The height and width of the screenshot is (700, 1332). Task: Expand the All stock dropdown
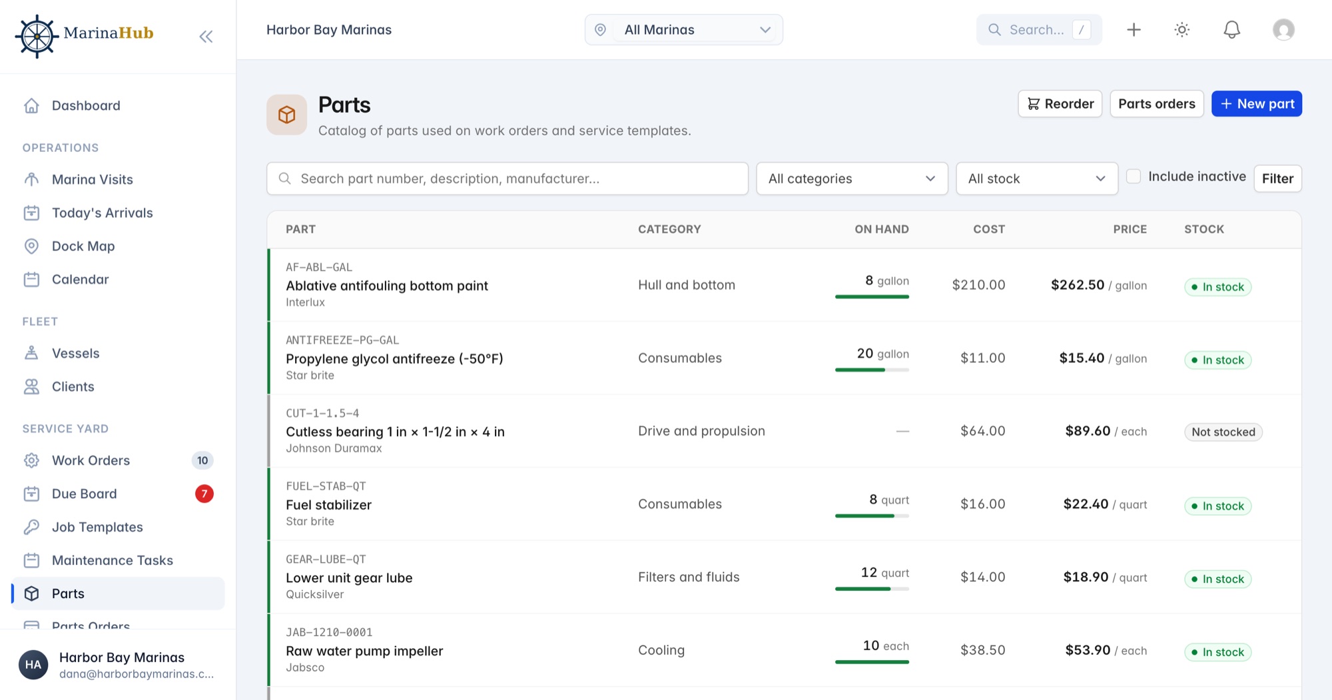1037,178
